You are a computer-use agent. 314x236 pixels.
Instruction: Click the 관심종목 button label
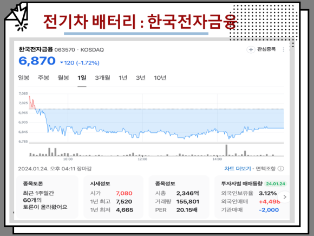click(x=266, y=49)
